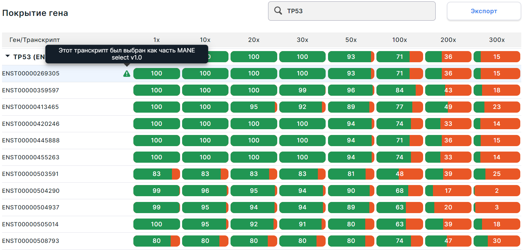Viewport: 524px width, 251px height.
Task: Select transcript ENST00000455263
Action: point(31,157)
